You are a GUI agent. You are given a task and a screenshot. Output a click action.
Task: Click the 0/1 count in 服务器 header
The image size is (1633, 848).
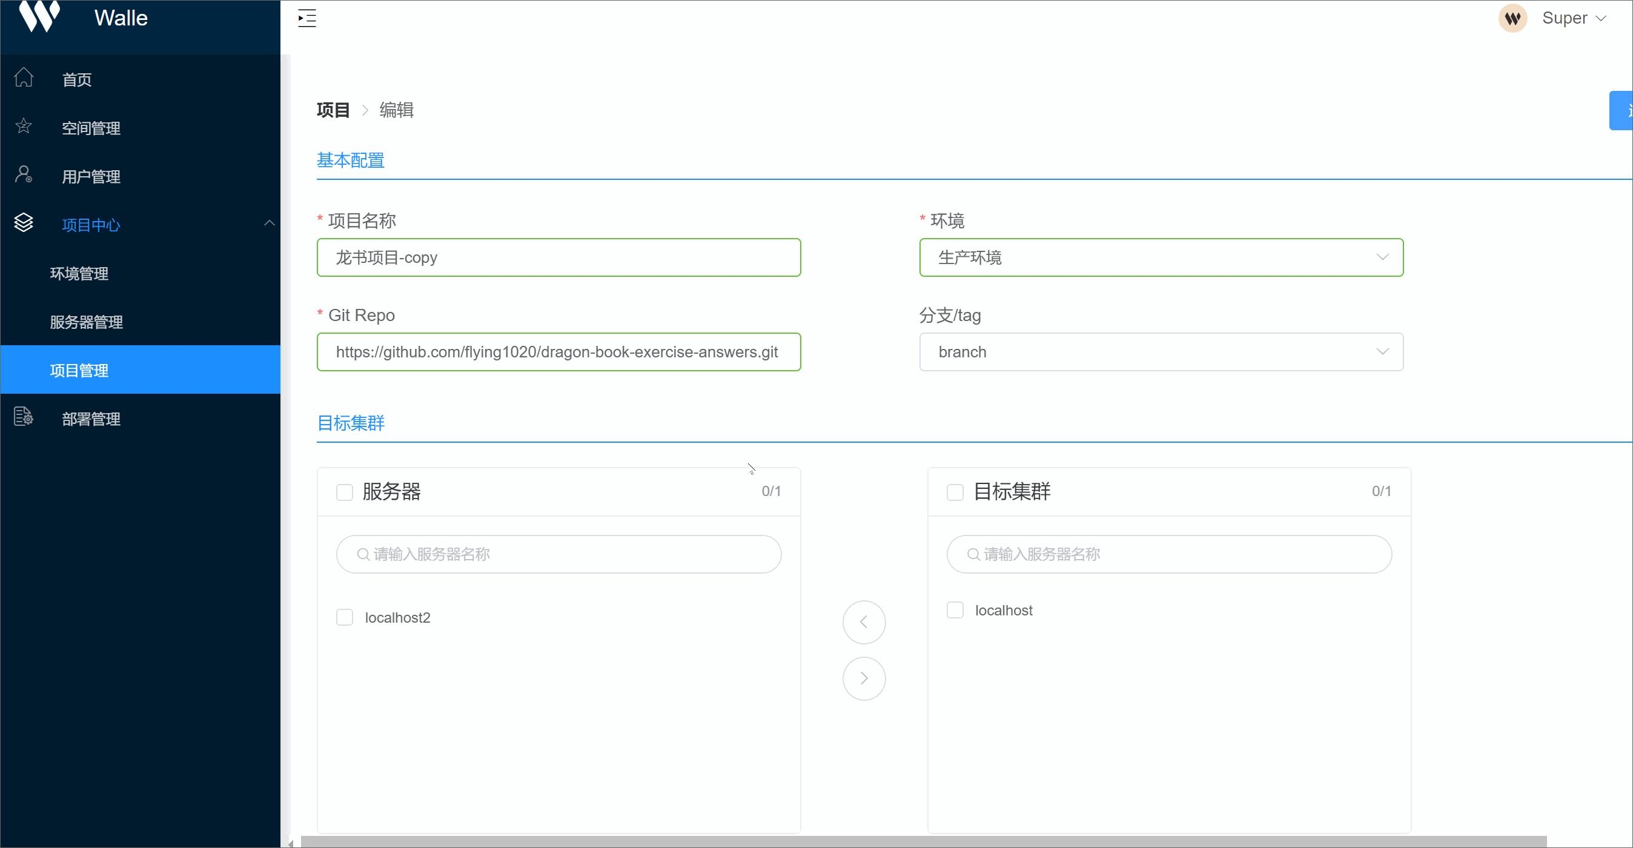tap(771, 491)
